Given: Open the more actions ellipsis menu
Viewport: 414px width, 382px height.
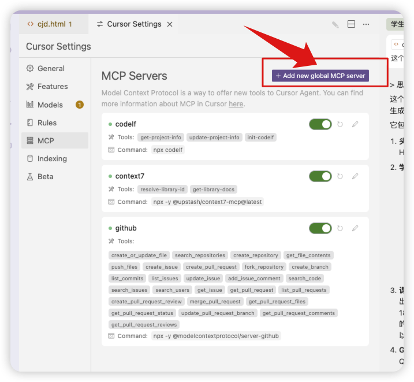Looking at the screenshot, I should [366, 24].
